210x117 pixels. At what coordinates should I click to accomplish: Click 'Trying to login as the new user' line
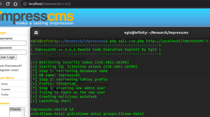tap(68, 92)
